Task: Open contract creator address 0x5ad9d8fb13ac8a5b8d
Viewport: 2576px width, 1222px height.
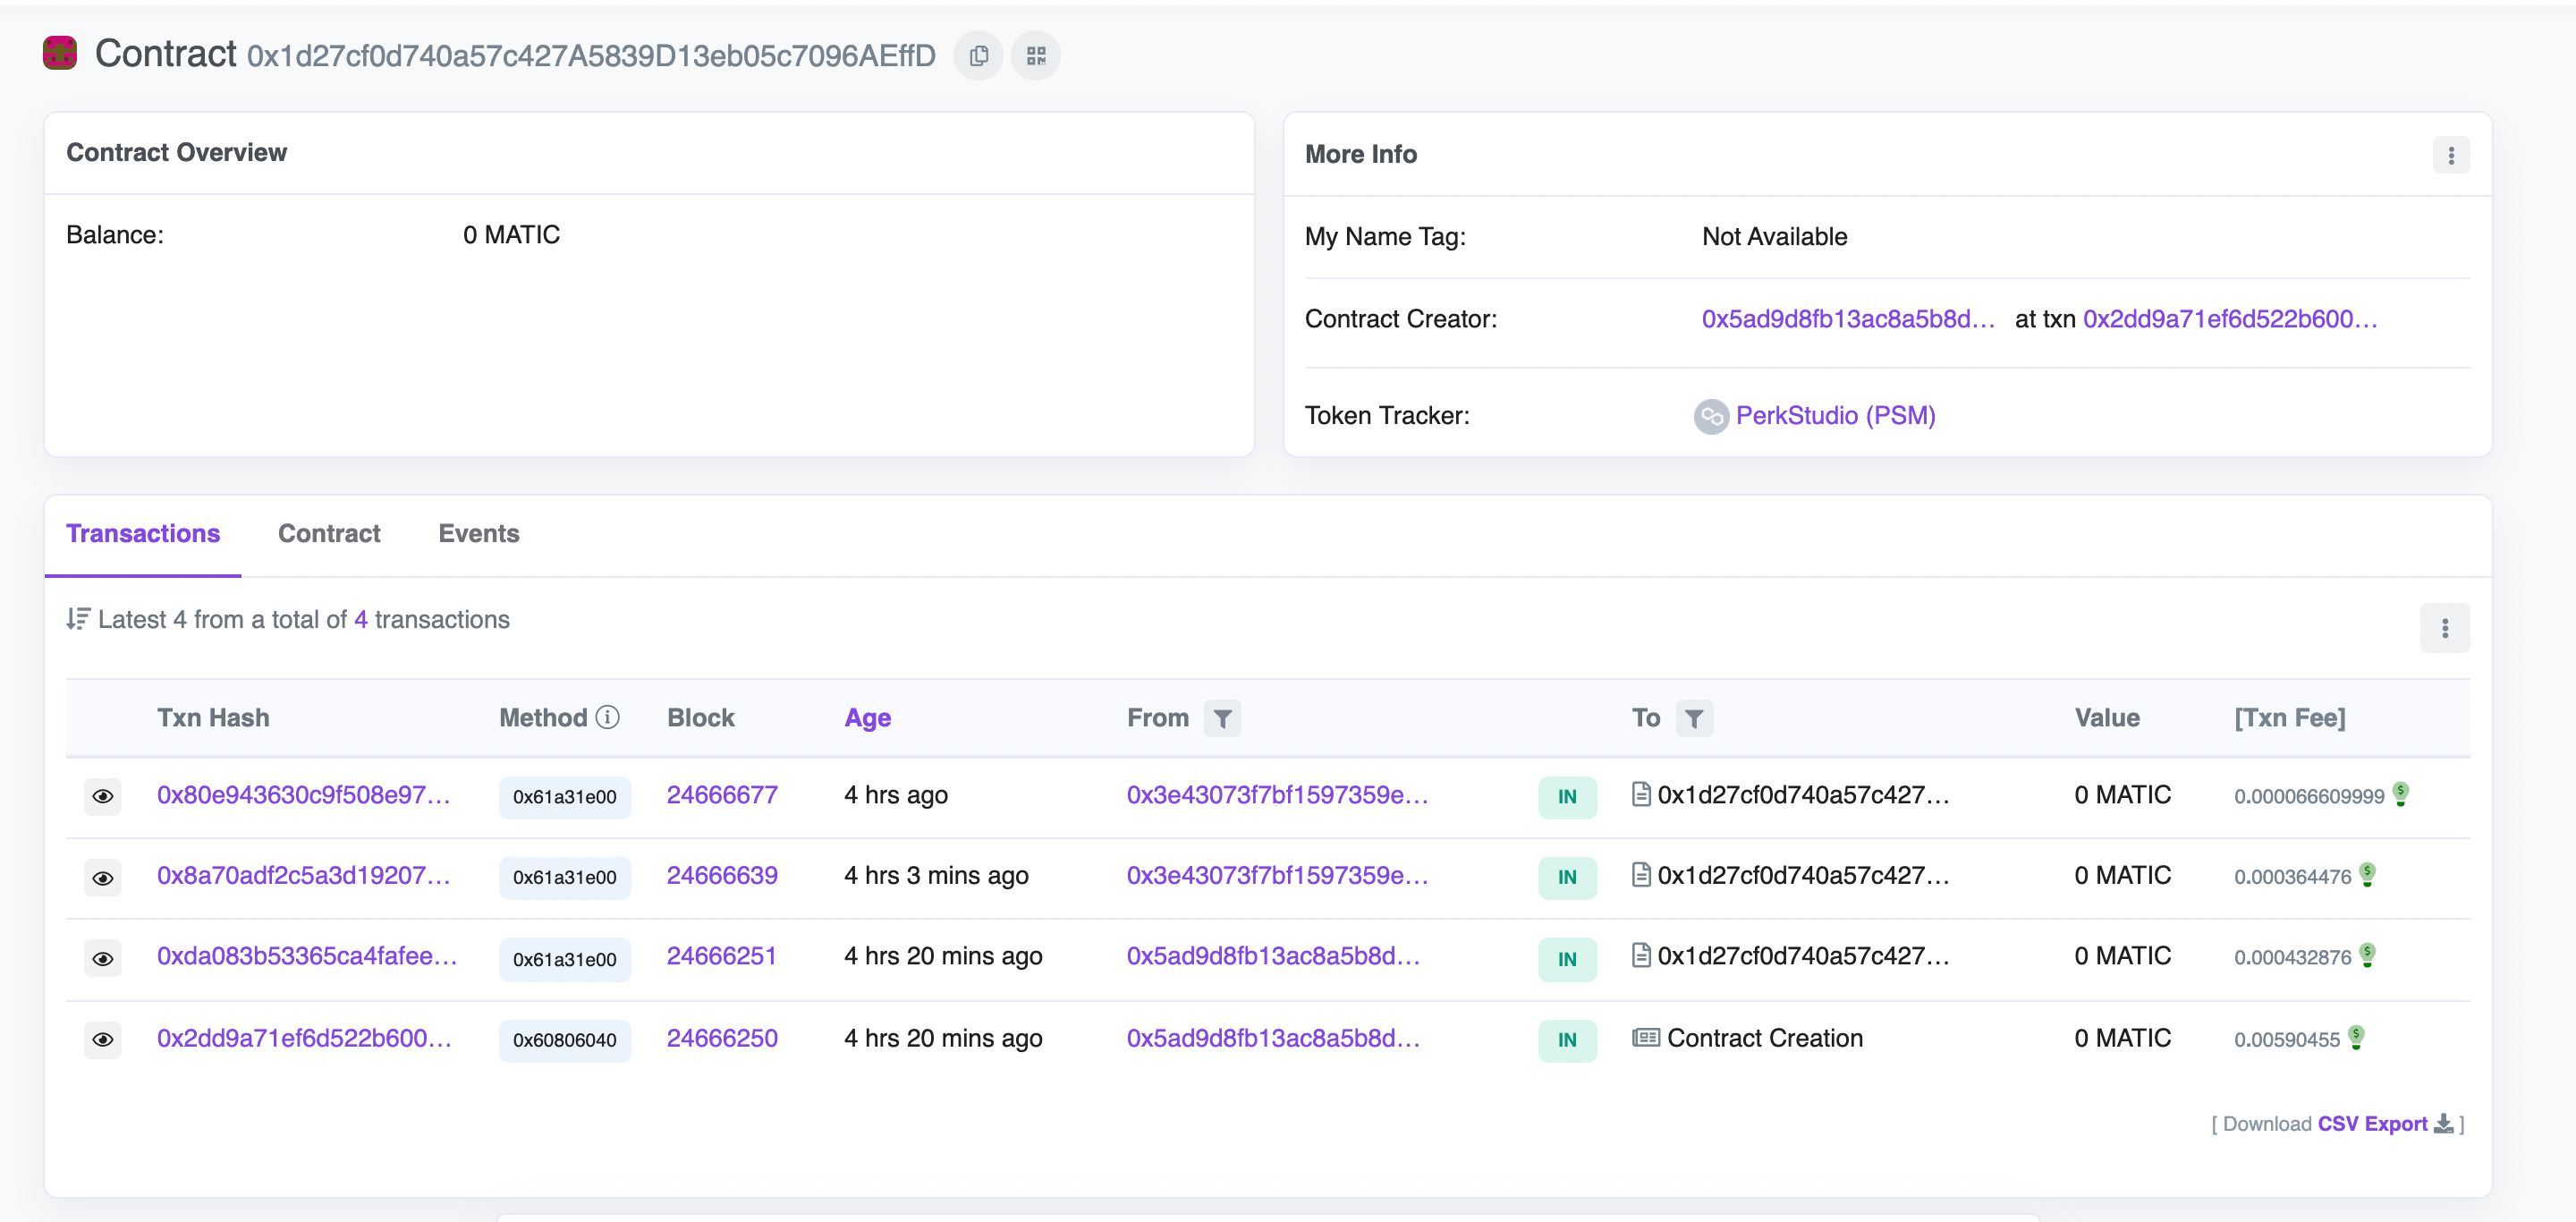Action: pyautogui.click(x=1848, y=319)
